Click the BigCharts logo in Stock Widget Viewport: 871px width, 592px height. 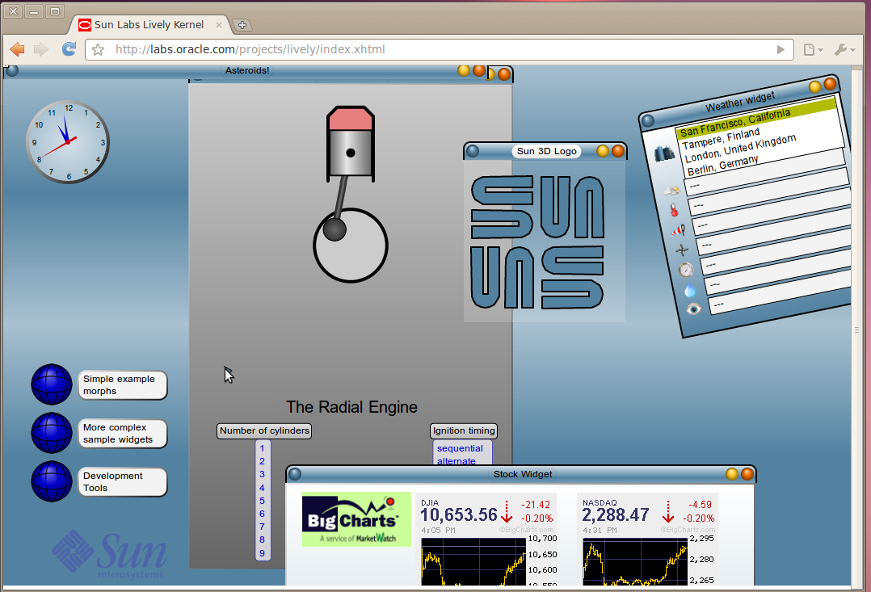pyautogui.click(x=356, y=519)
